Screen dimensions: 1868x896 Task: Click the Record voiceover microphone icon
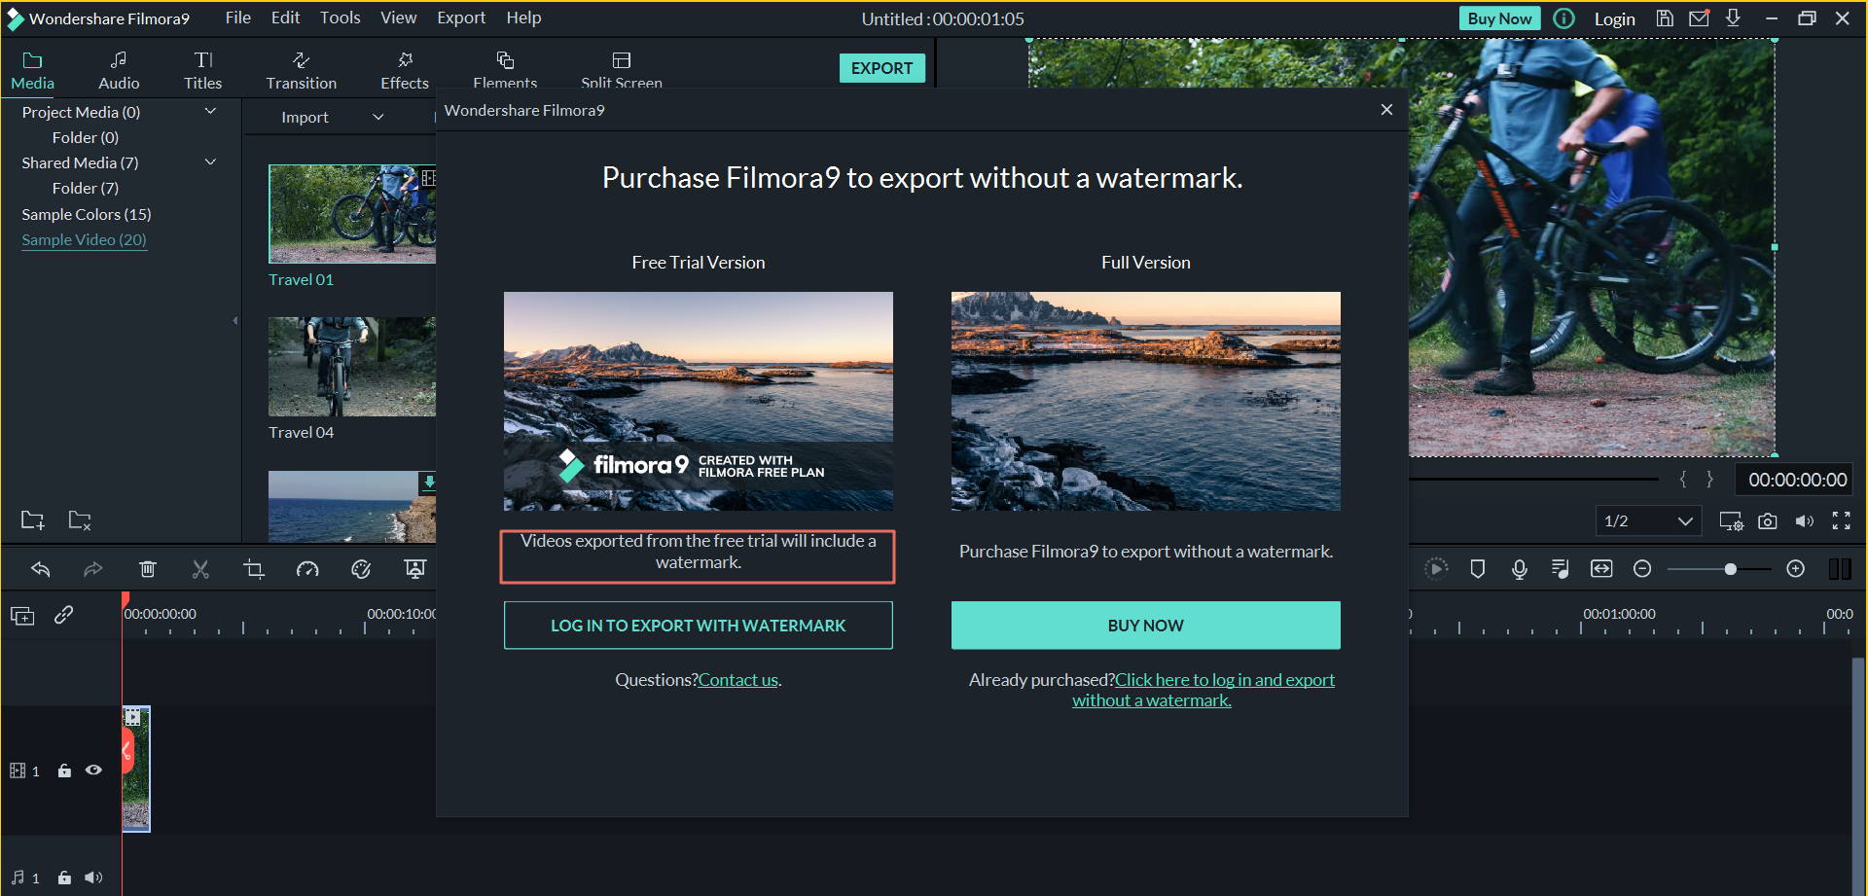pyautogui.click(x=1519, y=569)
